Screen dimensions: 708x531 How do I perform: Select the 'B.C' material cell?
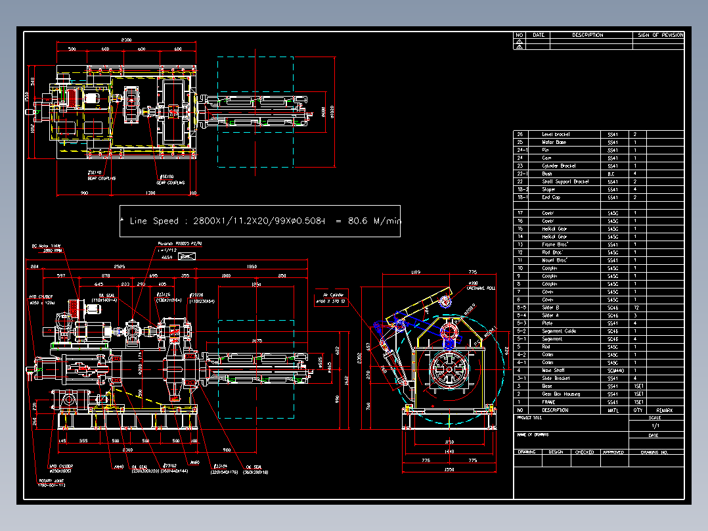(611, 174)
